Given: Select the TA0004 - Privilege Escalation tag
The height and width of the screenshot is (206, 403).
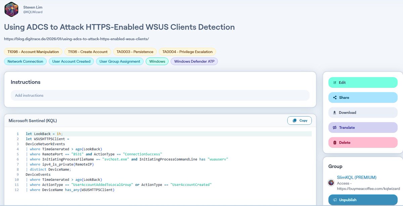Looking at the screenshot, I should pos(187,52).
